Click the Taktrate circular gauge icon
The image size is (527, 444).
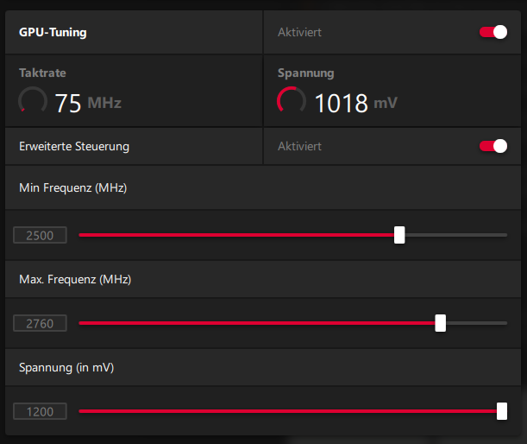pyautogui.click(x=33, y=103)
